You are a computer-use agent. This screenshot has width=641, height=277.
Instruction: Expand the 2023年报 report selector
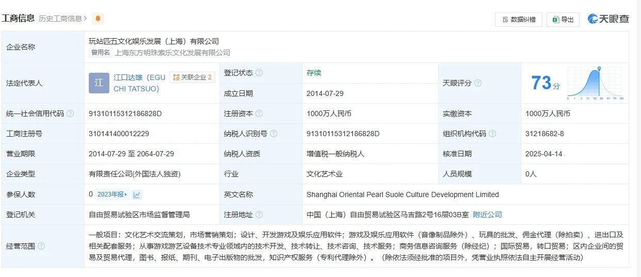[x=113, y=194]
